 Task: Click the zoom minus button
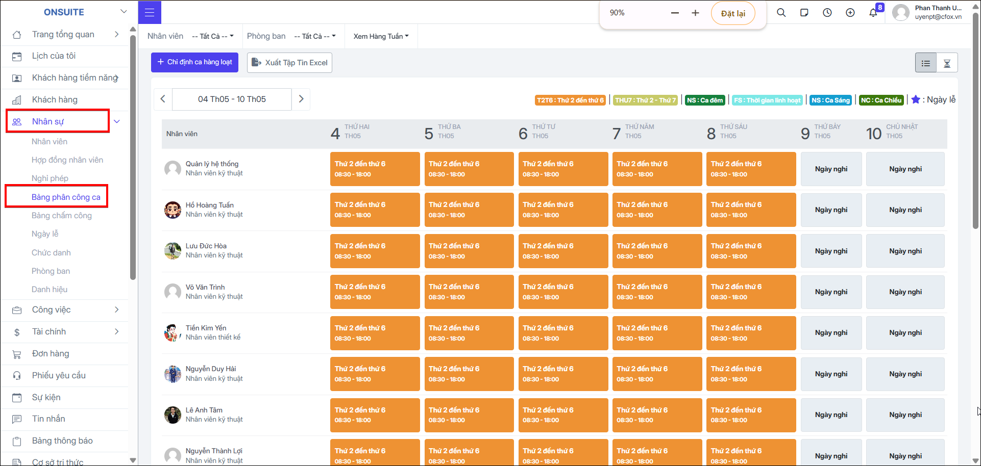pos(675,13)
